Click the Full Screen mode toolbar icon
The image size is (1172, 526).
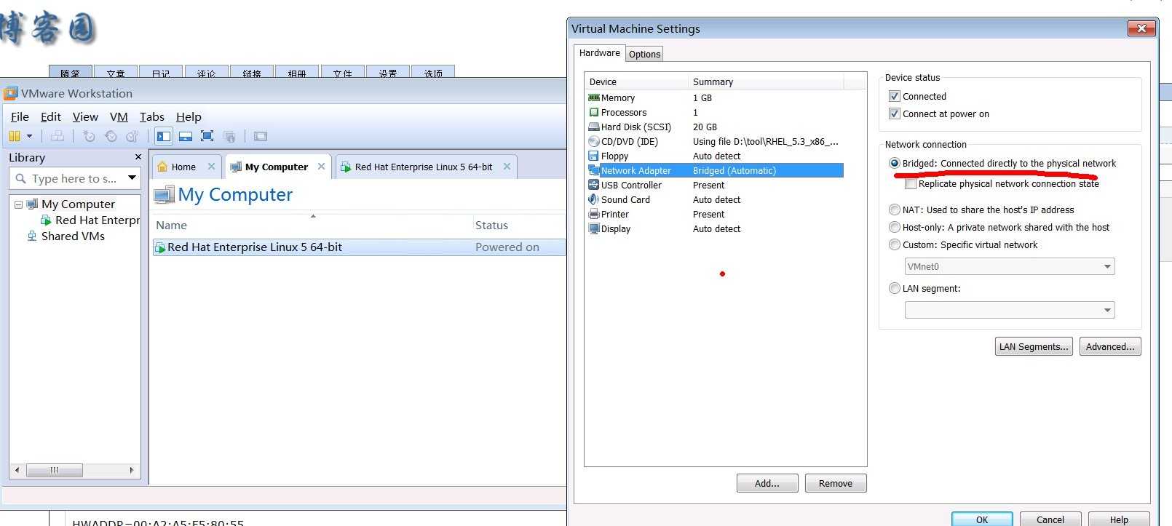pyautogui.click(x=207, y=136)
